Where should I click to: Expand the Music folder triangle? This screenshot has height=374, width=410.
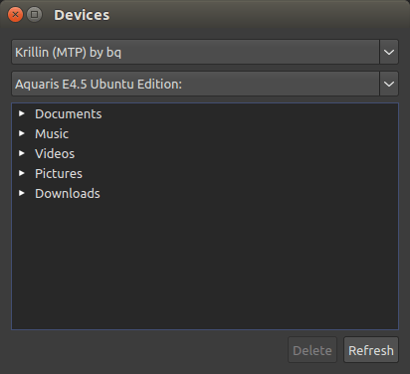coord(22,133)
